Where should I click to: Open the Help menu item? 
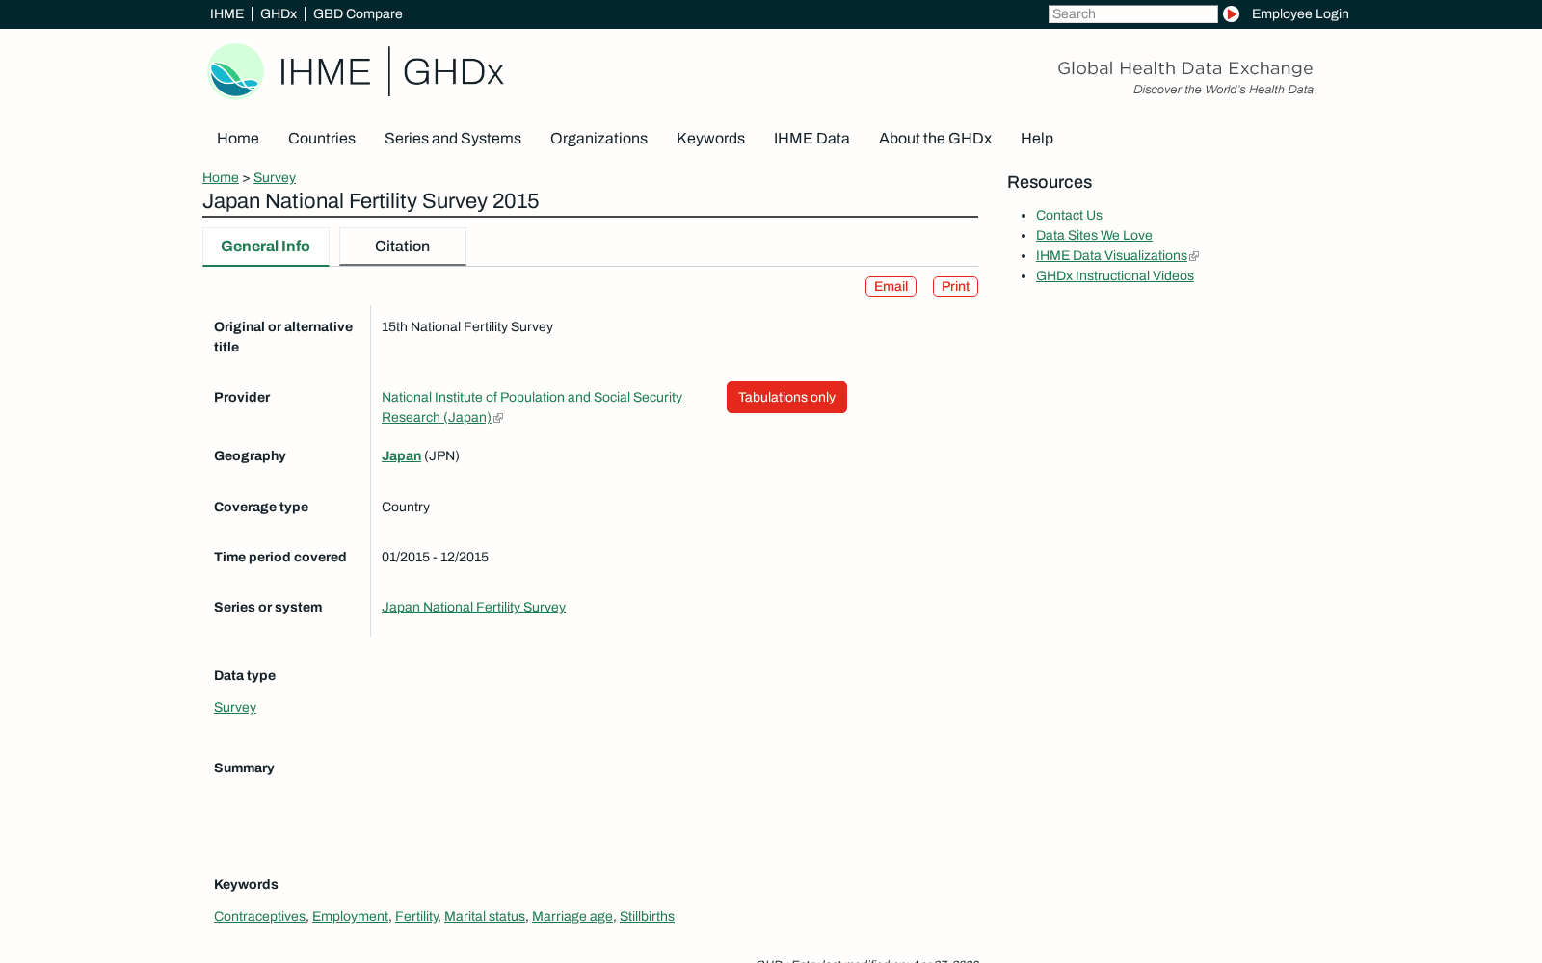pos(1037,139)
